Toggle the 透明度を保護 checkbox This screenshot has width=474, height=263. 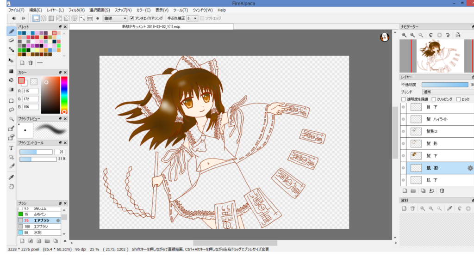pyautogui.click(x=403, y=99)
